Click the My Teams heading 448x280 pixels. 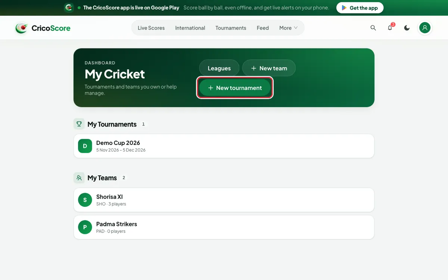click(102, 178)
